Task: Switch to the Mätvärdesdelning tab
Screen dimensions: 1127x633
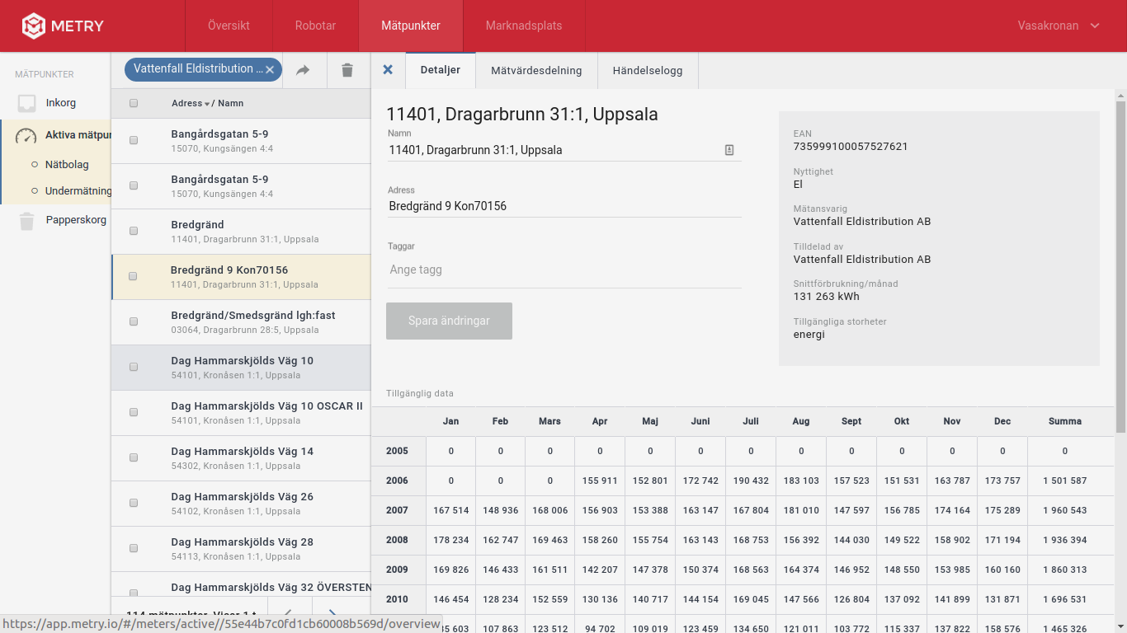Action: 536,71
